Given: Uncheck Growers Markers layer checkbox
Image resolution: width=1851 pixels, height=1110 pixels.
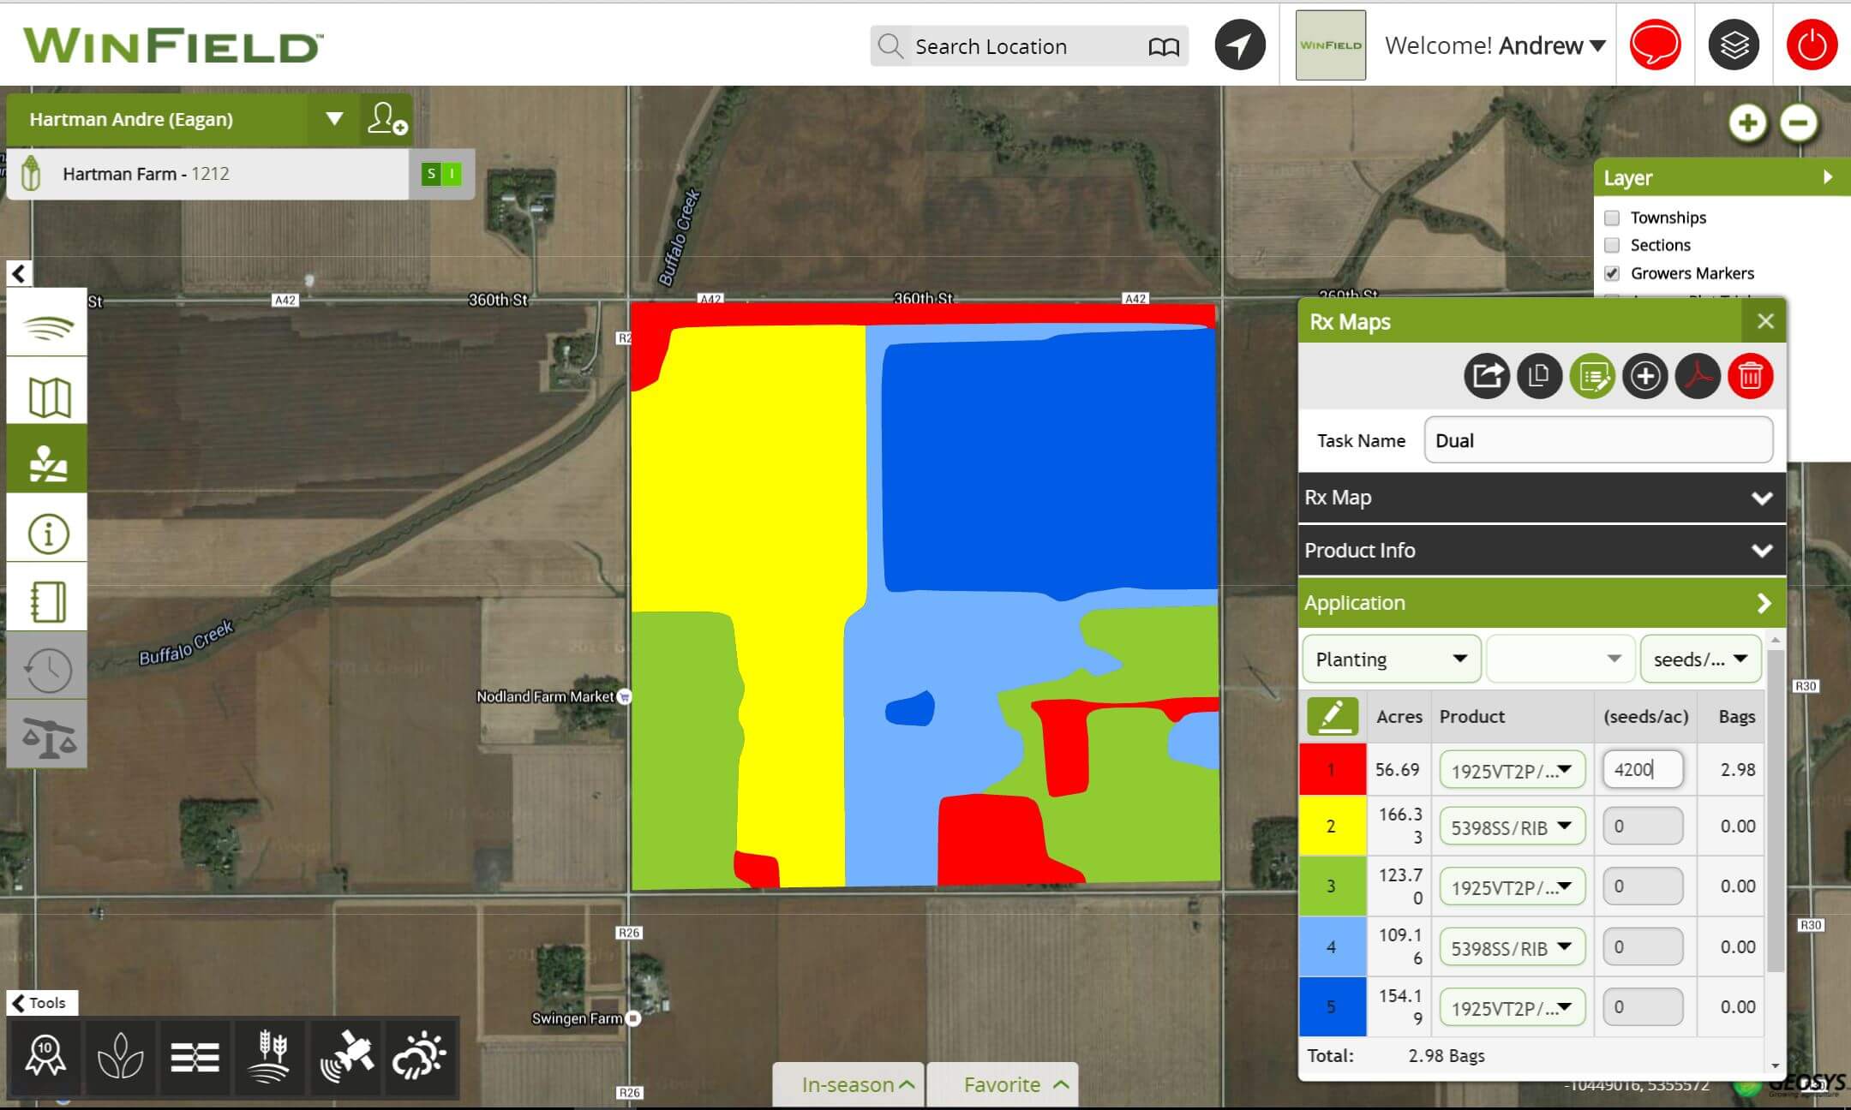Looking at the screenshot, I should coord(1612,274).
